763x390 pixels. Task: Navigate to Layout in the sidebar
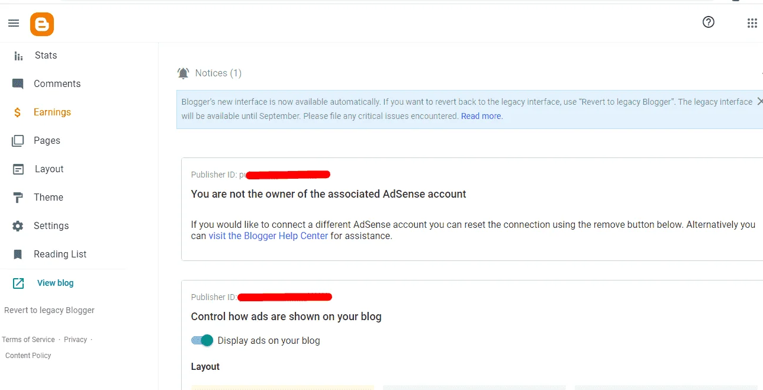tap(49, 169)
